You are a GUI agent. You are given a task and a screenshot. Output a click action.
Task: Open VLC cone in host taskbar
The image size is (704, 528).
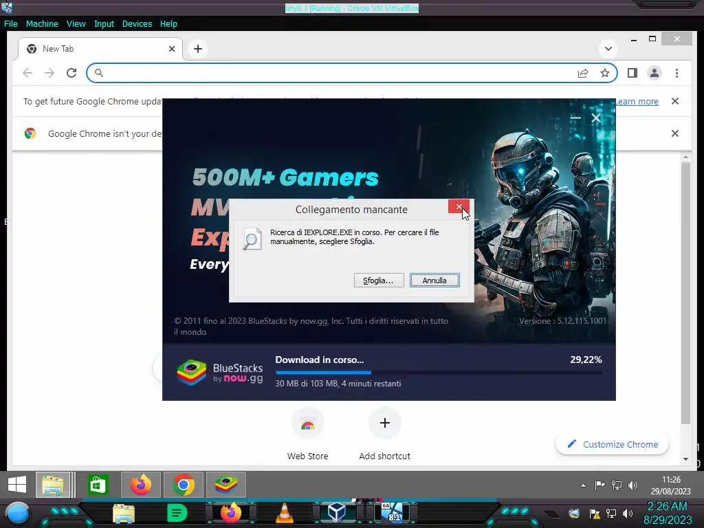284,513
